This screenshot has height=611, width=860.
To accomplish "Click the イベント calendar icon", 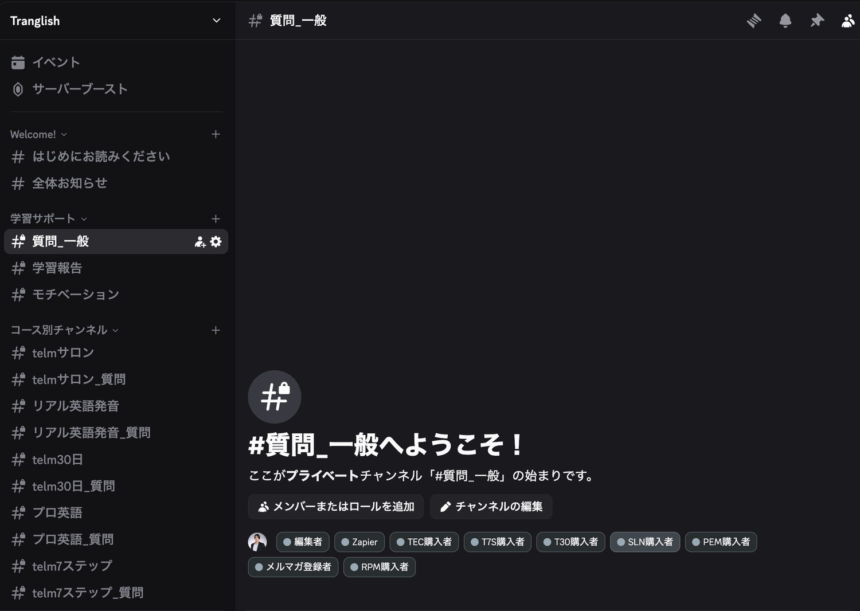I will click(18, 62).
